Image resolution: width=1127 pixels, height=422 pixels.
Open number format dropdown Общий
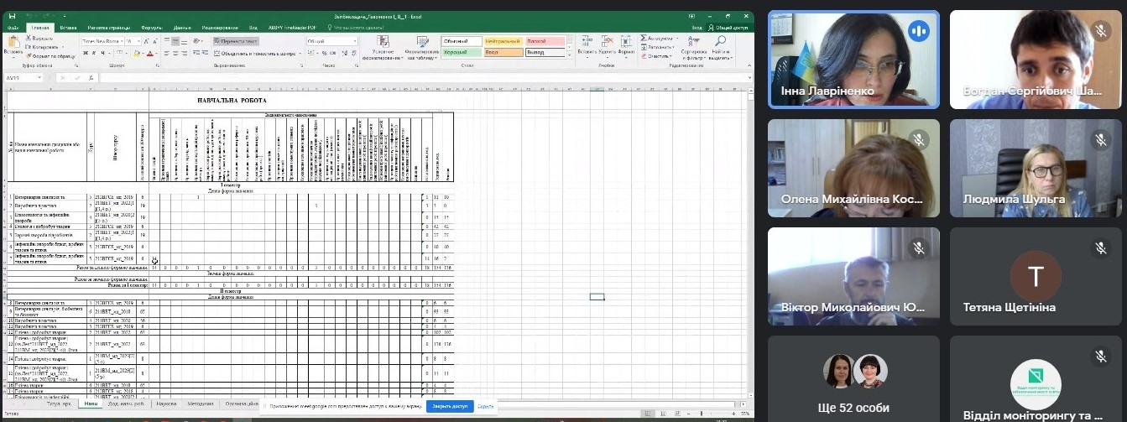[x=354, y=41]
